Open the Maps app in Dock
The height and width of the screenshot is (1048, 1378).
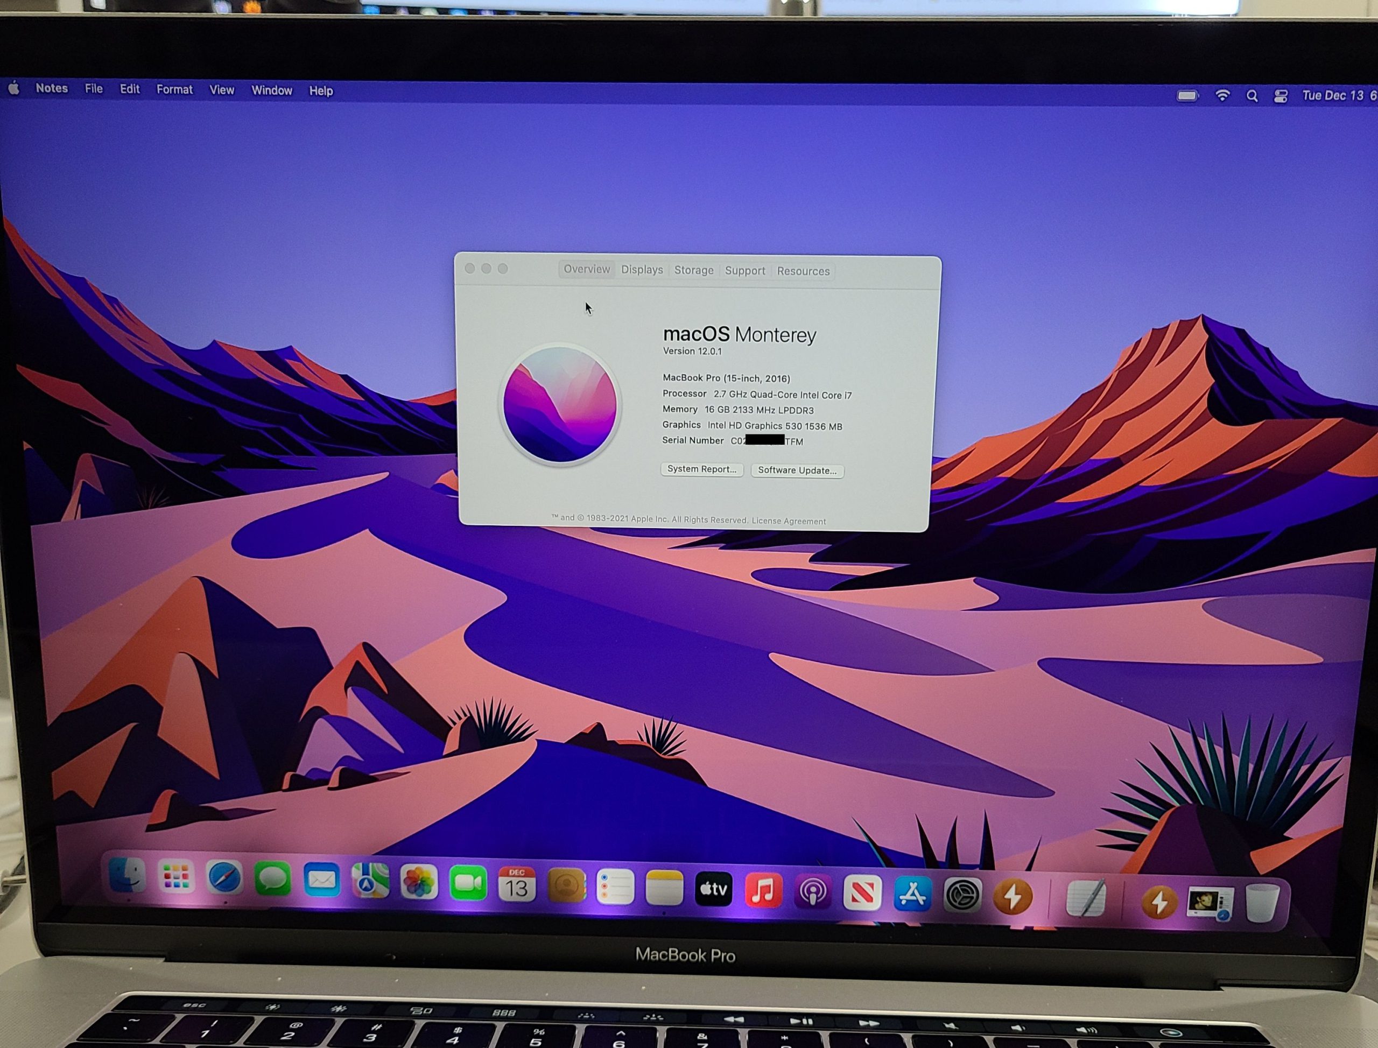pyautogui.click(x=370, y=881)
